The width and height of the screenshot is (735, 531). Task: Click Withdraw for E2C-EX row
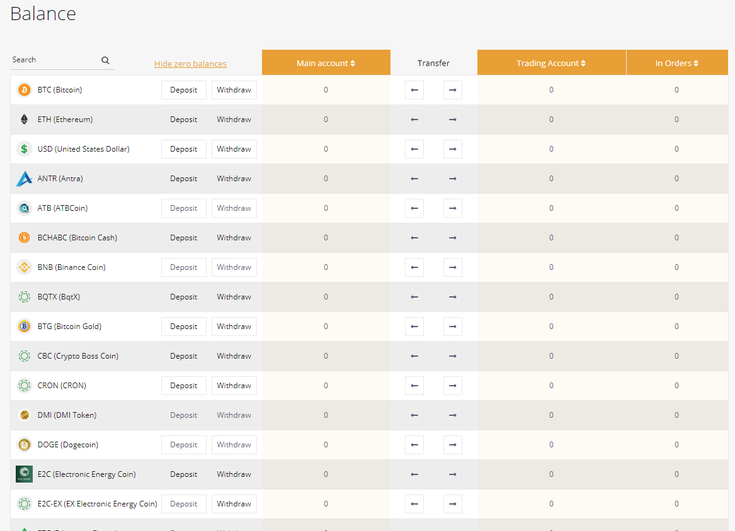pos(234,503)
